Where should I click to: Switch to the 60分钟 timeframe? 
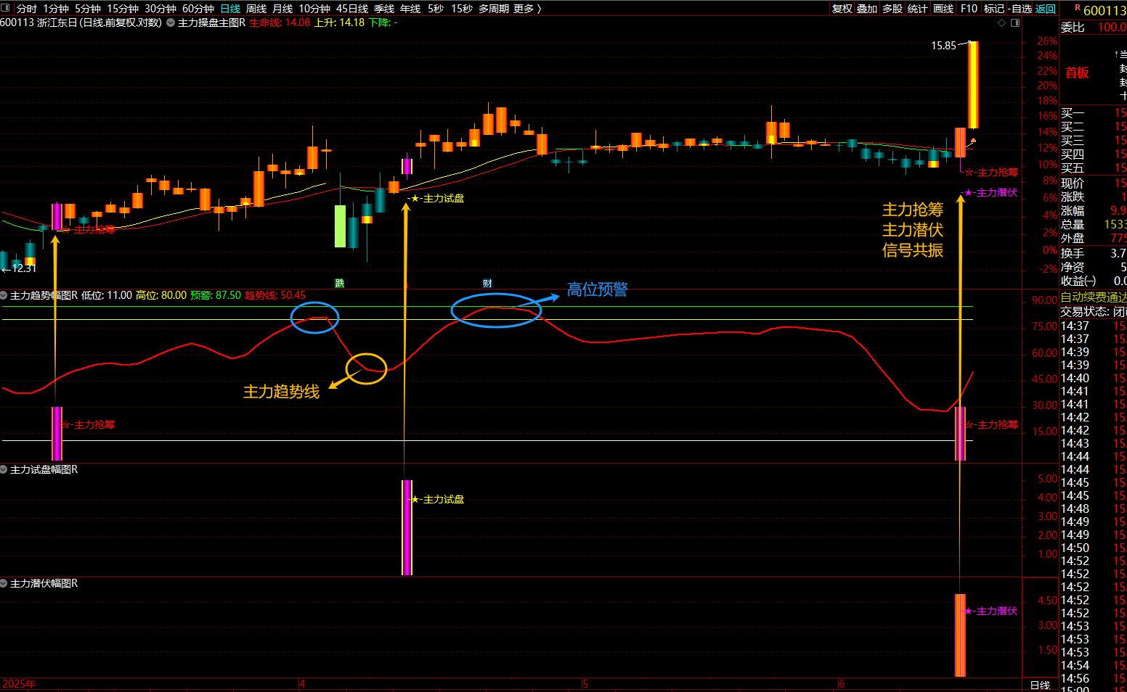(198, 9)
